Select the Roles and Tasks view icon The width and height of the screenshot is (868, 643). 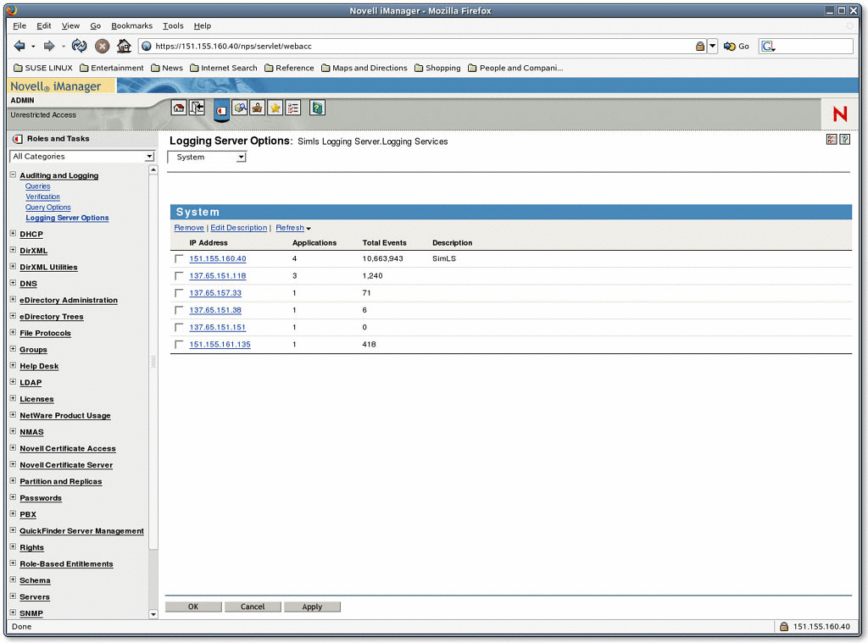click(x=221, y=110)
